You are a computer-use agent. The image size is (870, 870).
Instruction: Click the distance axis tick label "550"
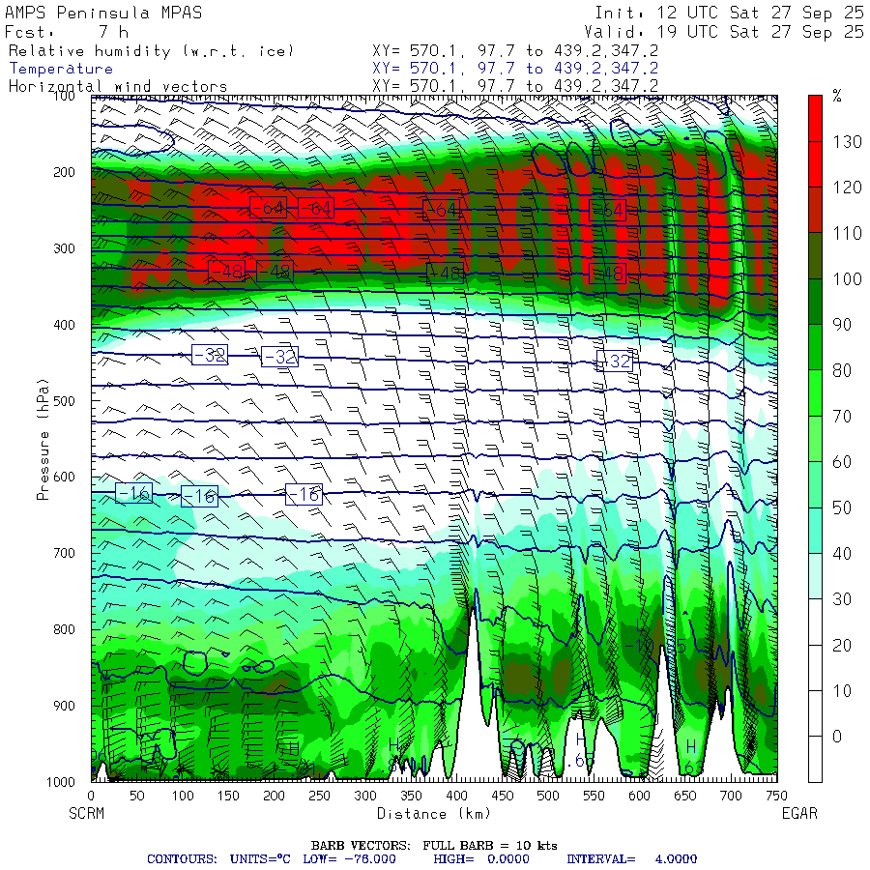click(594, 796)
